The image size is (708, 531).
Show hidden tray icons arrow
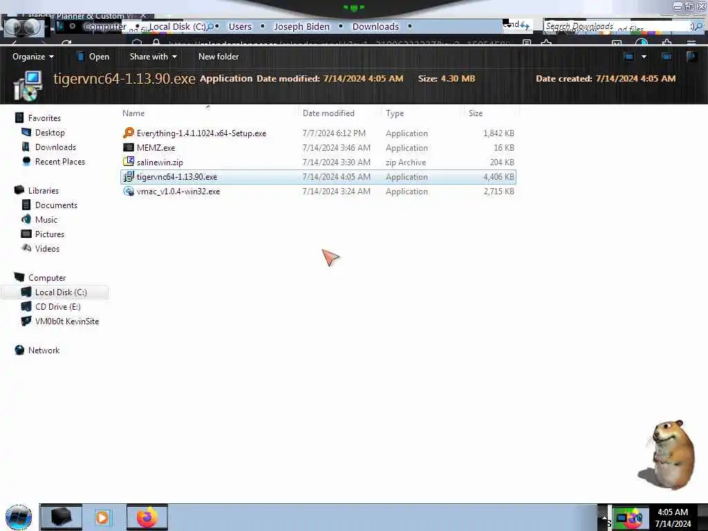pos(604,518)
